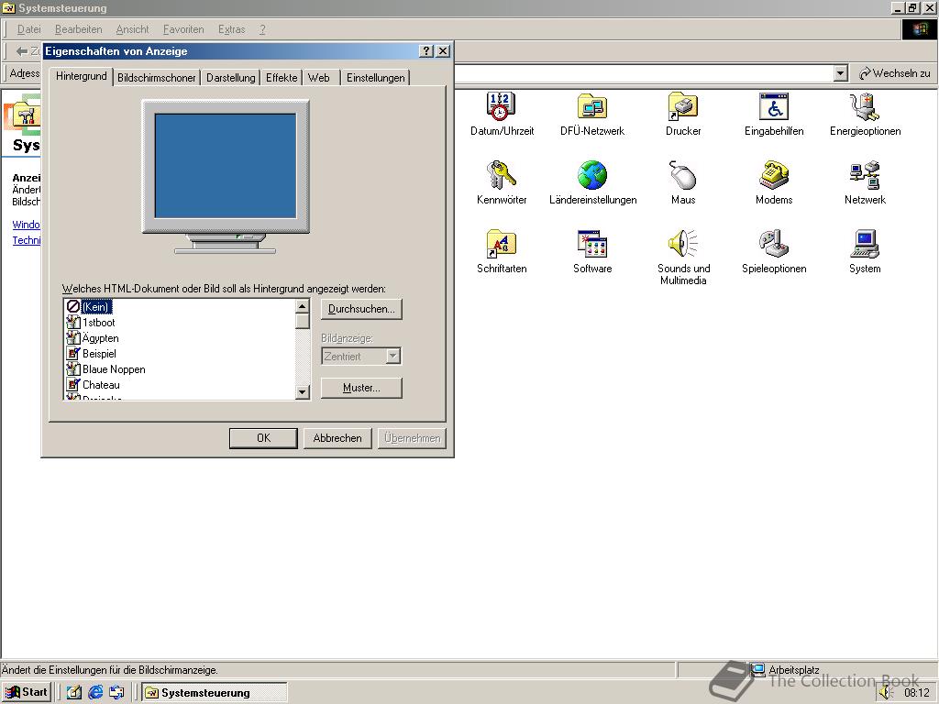Open the Extras menu
This screenshot has height=704, width=939.
point(232,29)
